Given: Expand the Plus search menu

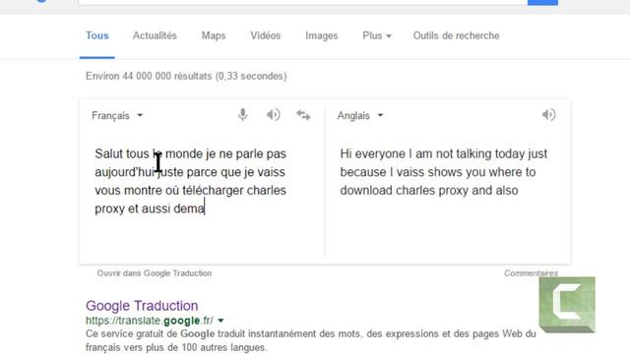Looking at the screenshot, I should click(376, 35).
